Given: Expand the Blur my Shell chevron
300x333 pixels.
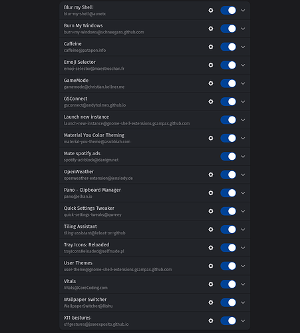Looking at the screenshot, I should pyautogui.click(x=243, y=11).
